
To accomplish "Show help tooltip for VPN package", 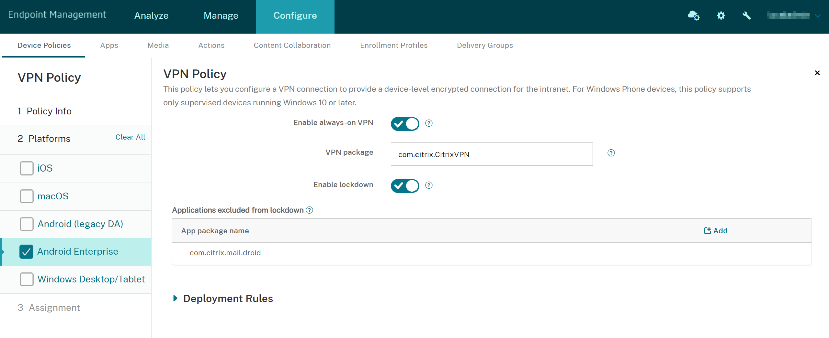I will 611,153.
